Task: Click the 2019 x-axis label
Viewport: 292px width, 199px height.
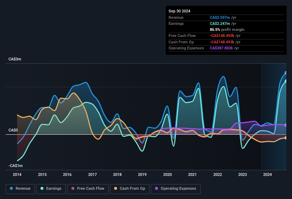Action: click(x=142, y=174)
